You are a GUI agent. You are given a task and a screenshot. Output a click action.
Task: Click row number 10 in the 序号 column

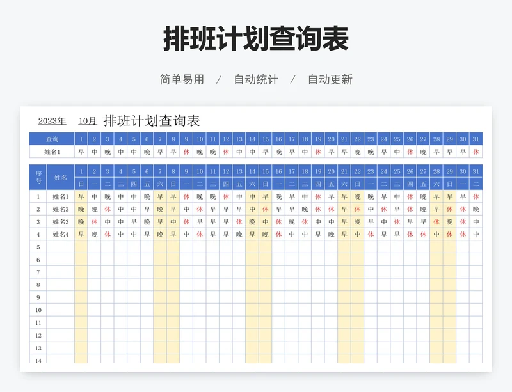click(38, 310)
